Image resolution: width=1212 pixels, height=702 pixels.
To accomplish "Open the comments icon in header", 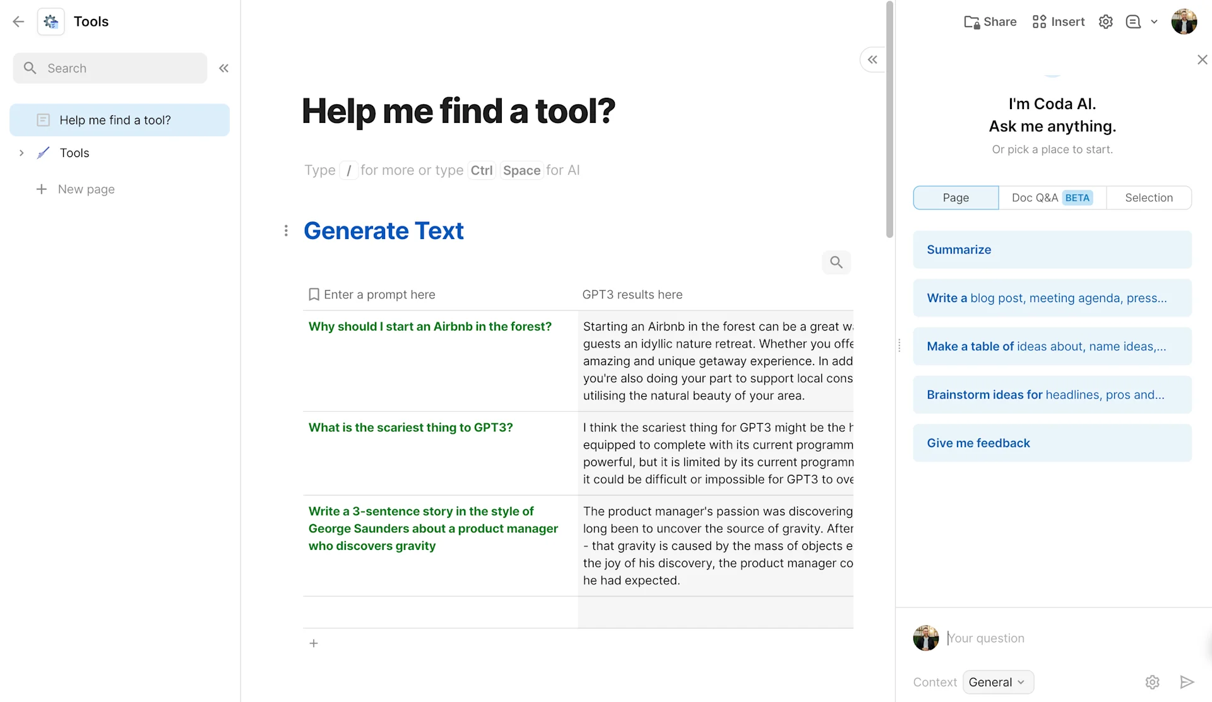I will click(1133, 21).
